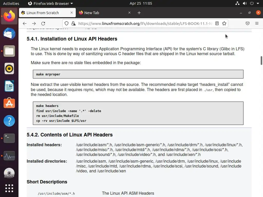263x197 pixels.
Task: Open Show Applications grid in dock
Action: (x=9, y=188)
